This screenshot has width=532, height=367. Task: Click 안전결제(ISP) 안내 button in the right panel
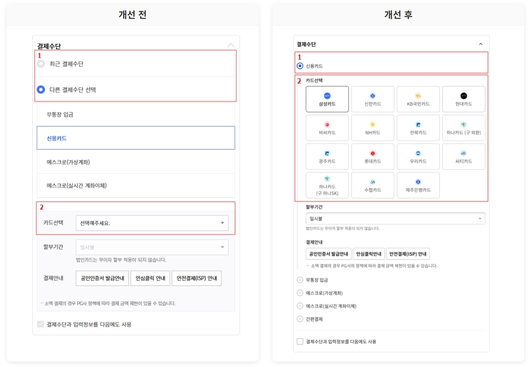408,254
